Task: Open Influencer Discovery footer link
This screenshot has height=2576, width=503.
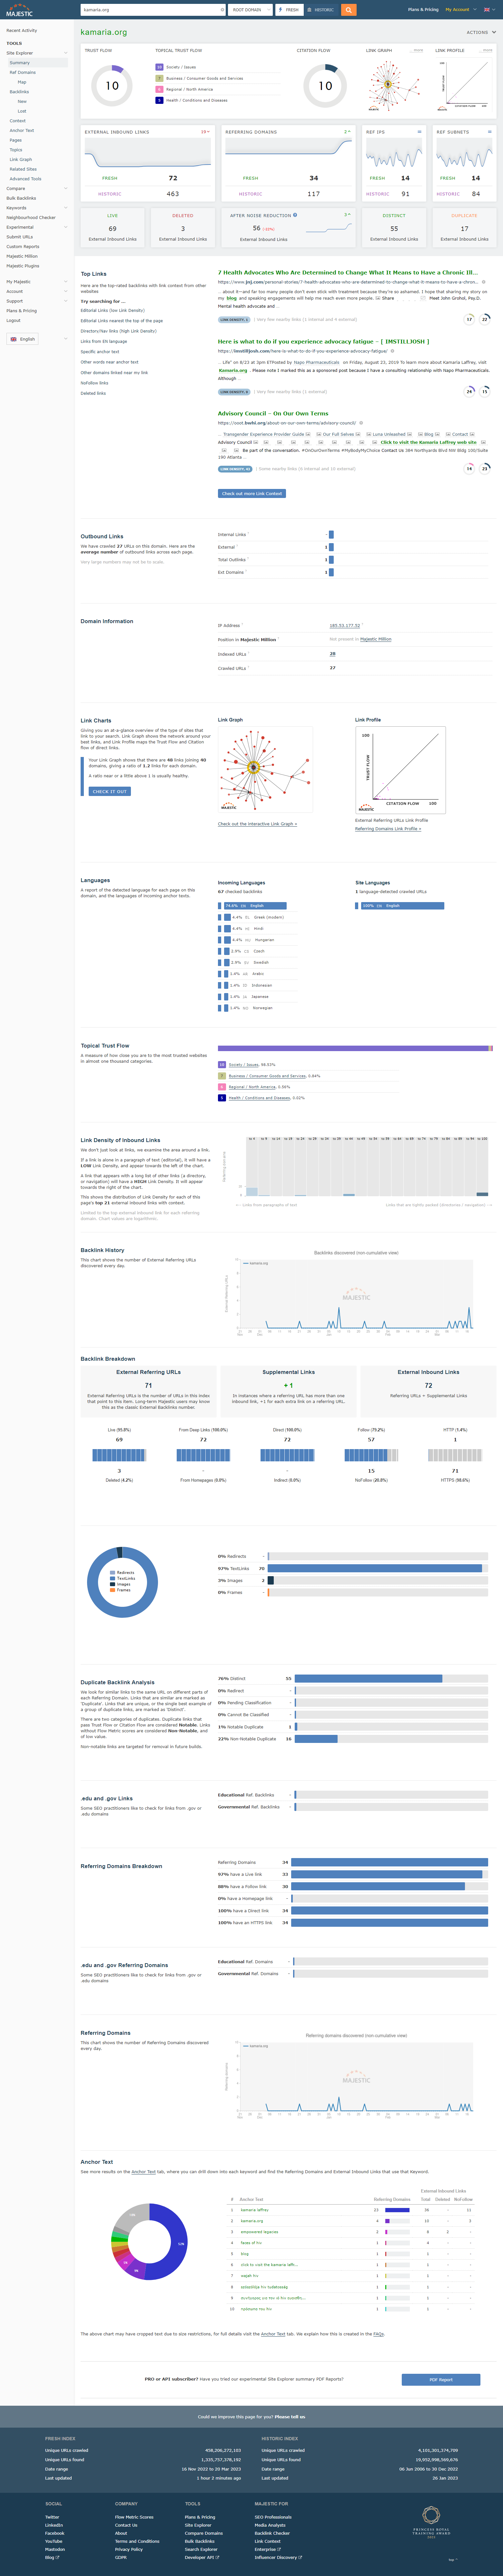Action: pyautogui.click(x=278, y=2557)
